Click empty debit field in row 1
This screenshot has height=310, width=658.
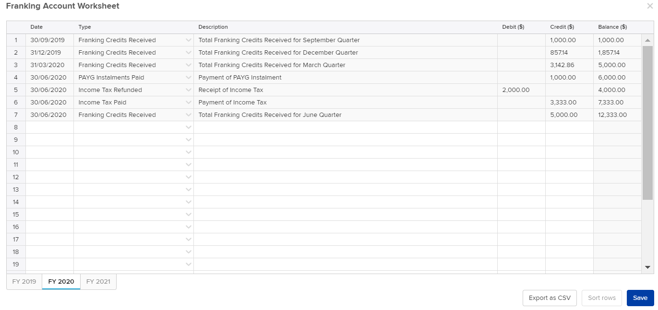pyautogui.click(x=522, y=40)
